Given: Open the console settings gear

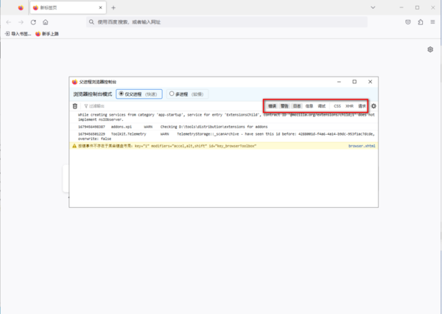Looking at the screenshot, I should point(373,106).
